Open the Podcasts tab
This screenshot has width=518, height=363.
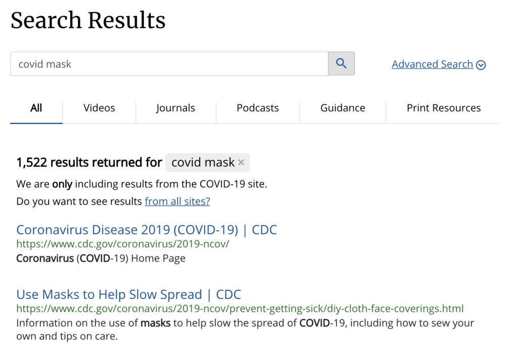[257, 108]
